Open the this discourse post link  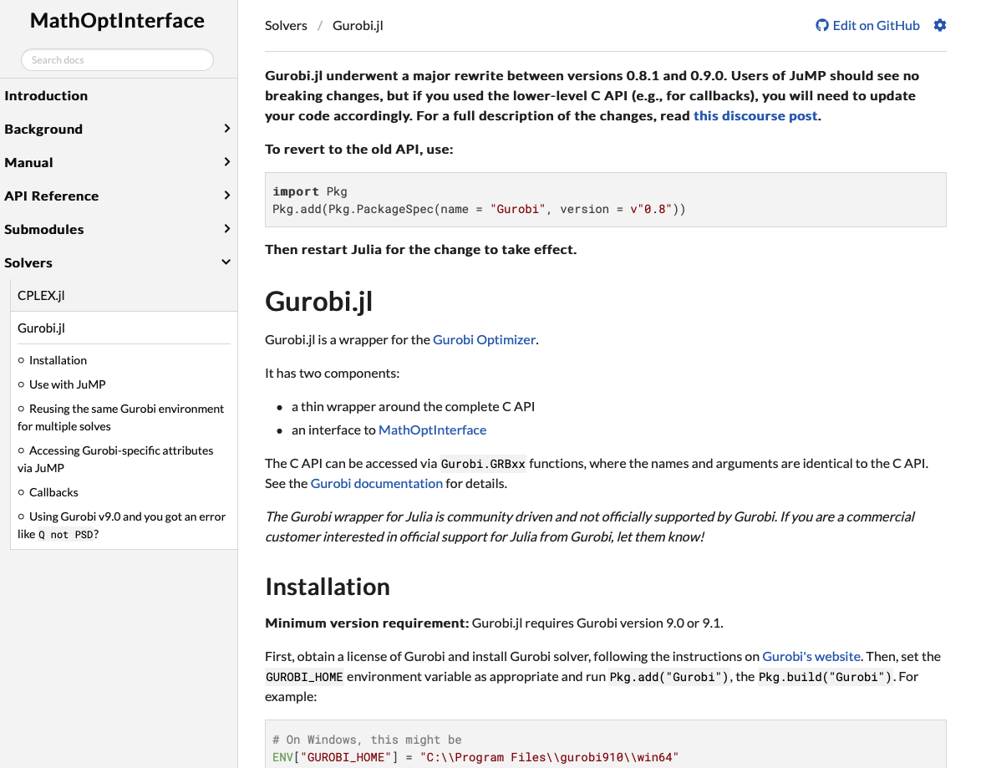[755, 116]
